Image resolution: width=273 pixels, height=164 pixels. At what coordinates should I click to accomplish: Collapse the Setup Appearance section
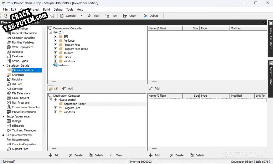click(3, 117)
